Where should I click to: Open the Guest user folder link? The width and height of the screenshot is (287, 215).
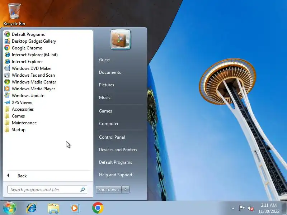[104, 60]
